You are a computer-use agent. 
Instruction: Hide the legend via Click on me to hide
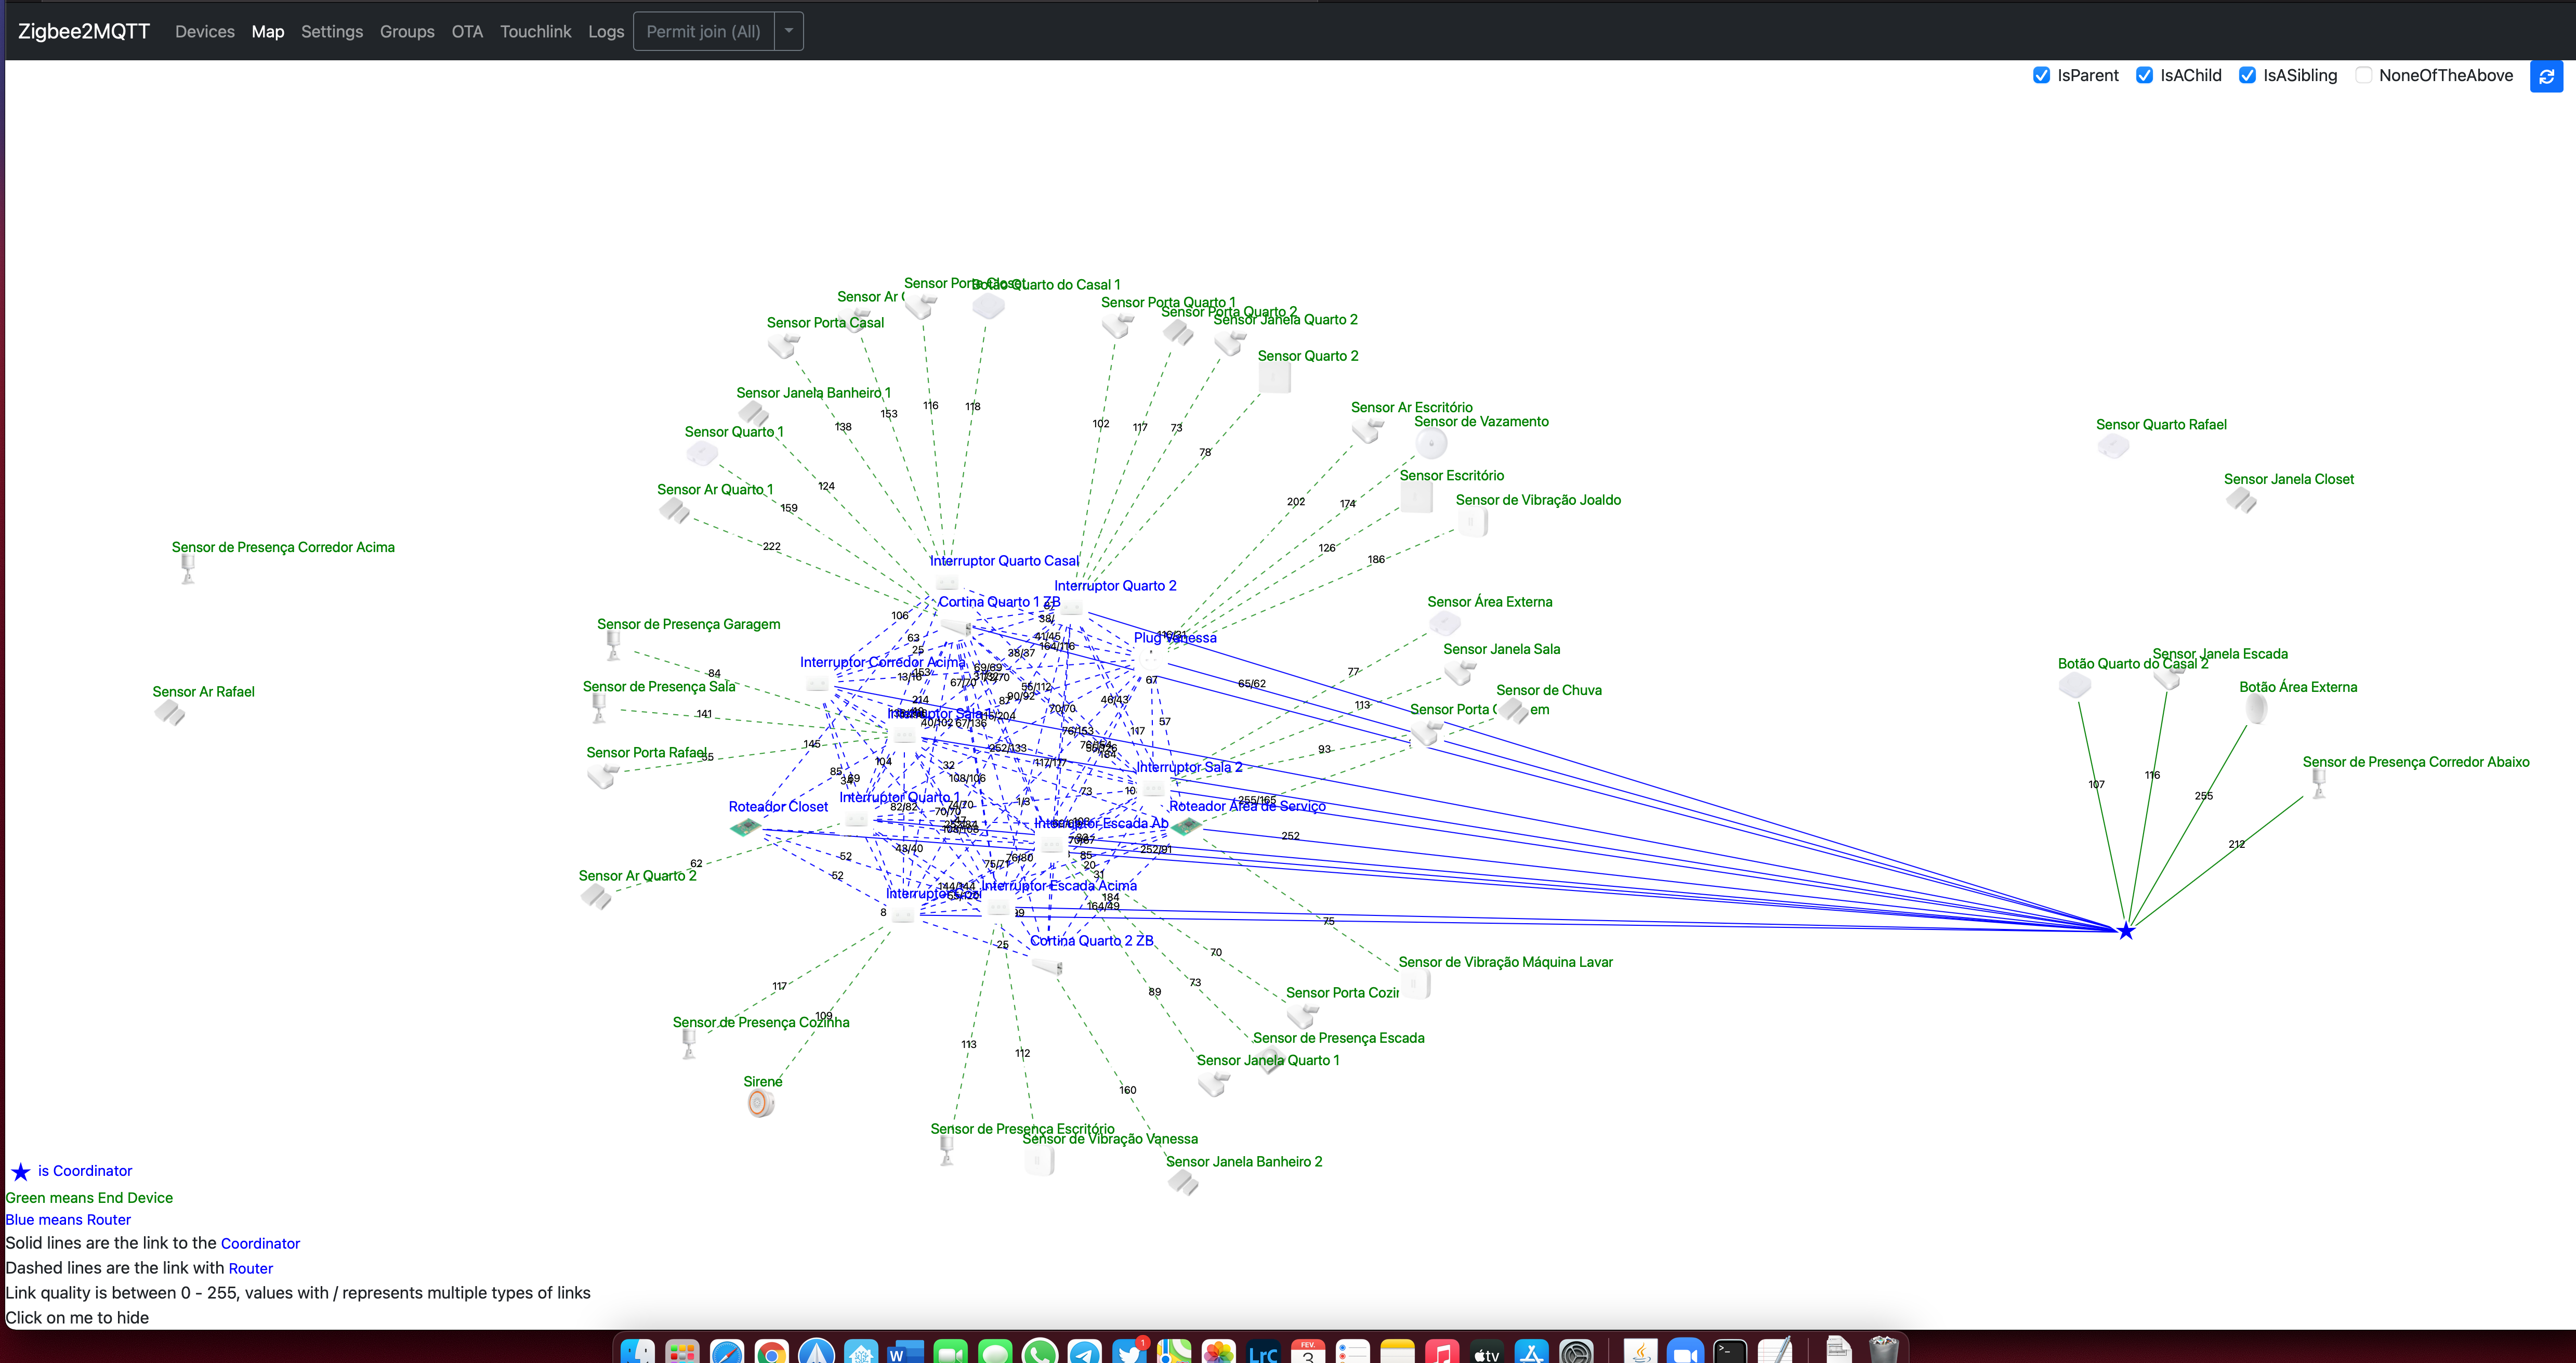[77, 1317]
